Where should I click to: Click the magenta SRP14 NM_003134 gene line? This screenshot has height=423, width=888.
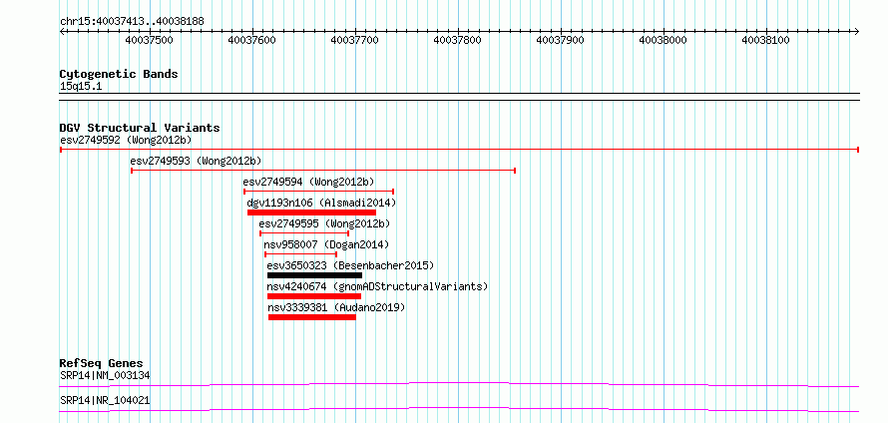tap(459, 384)
